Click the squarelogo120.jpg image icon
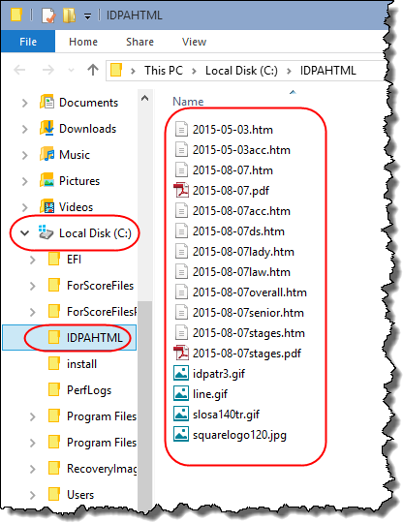Screen dimensions: 403x523 181,434
